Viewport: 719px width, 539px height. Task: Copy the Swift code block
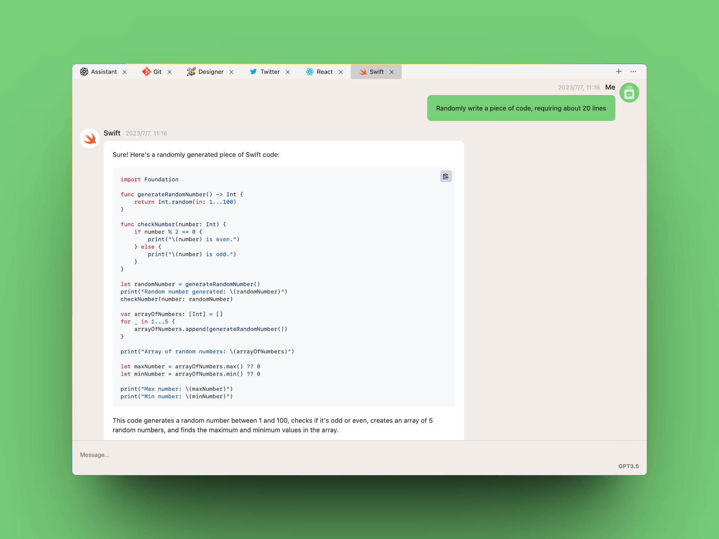(446, 176)
